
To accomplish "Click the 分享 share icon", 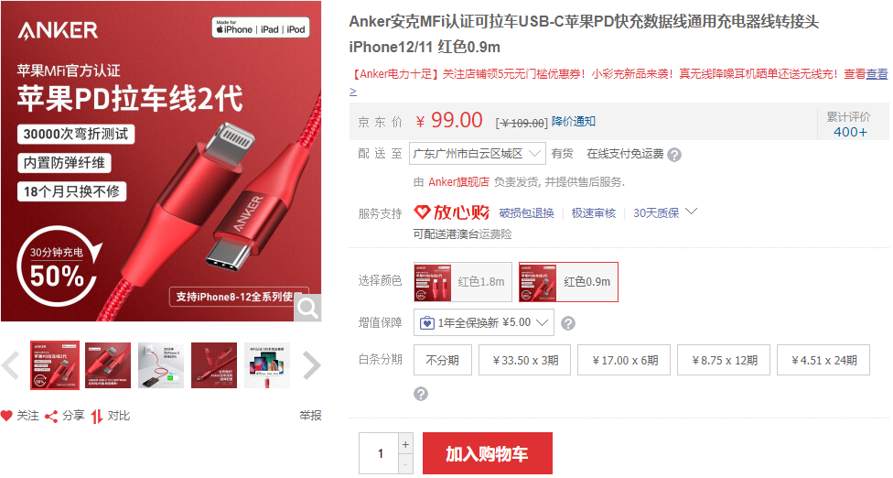I will [x=51, y=417].
